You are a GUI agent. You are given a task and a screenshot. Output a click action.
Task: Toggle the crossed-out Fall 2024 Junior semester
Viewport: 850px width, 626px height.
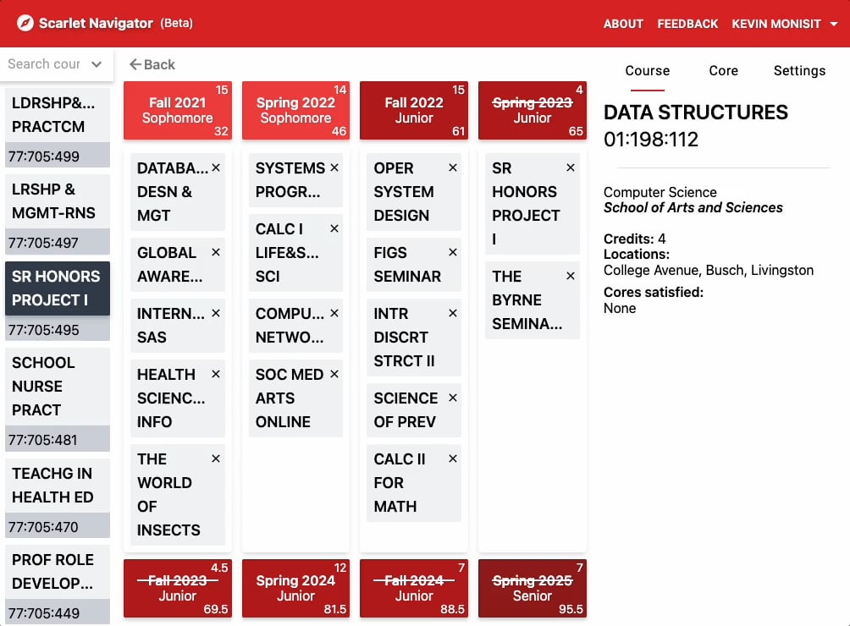point(414,589)
